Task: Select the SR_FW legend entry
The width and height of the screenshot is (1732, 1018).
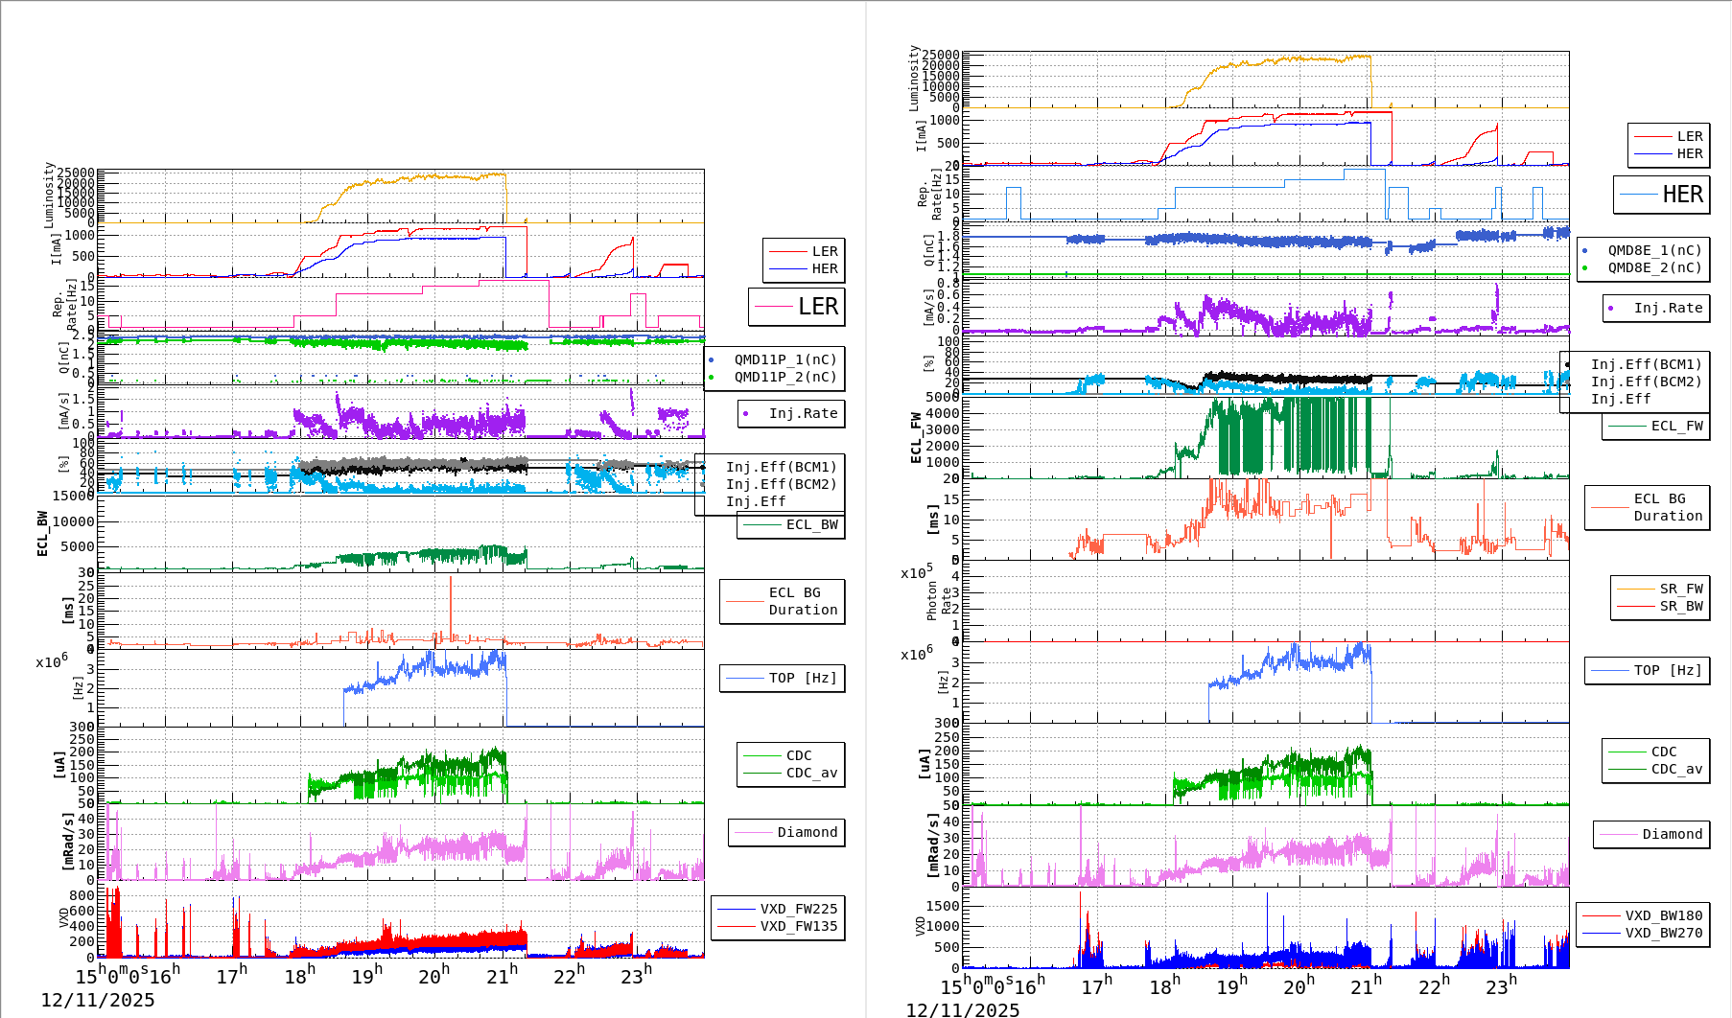Action: pyautogui.click(x=1680, y=589)
